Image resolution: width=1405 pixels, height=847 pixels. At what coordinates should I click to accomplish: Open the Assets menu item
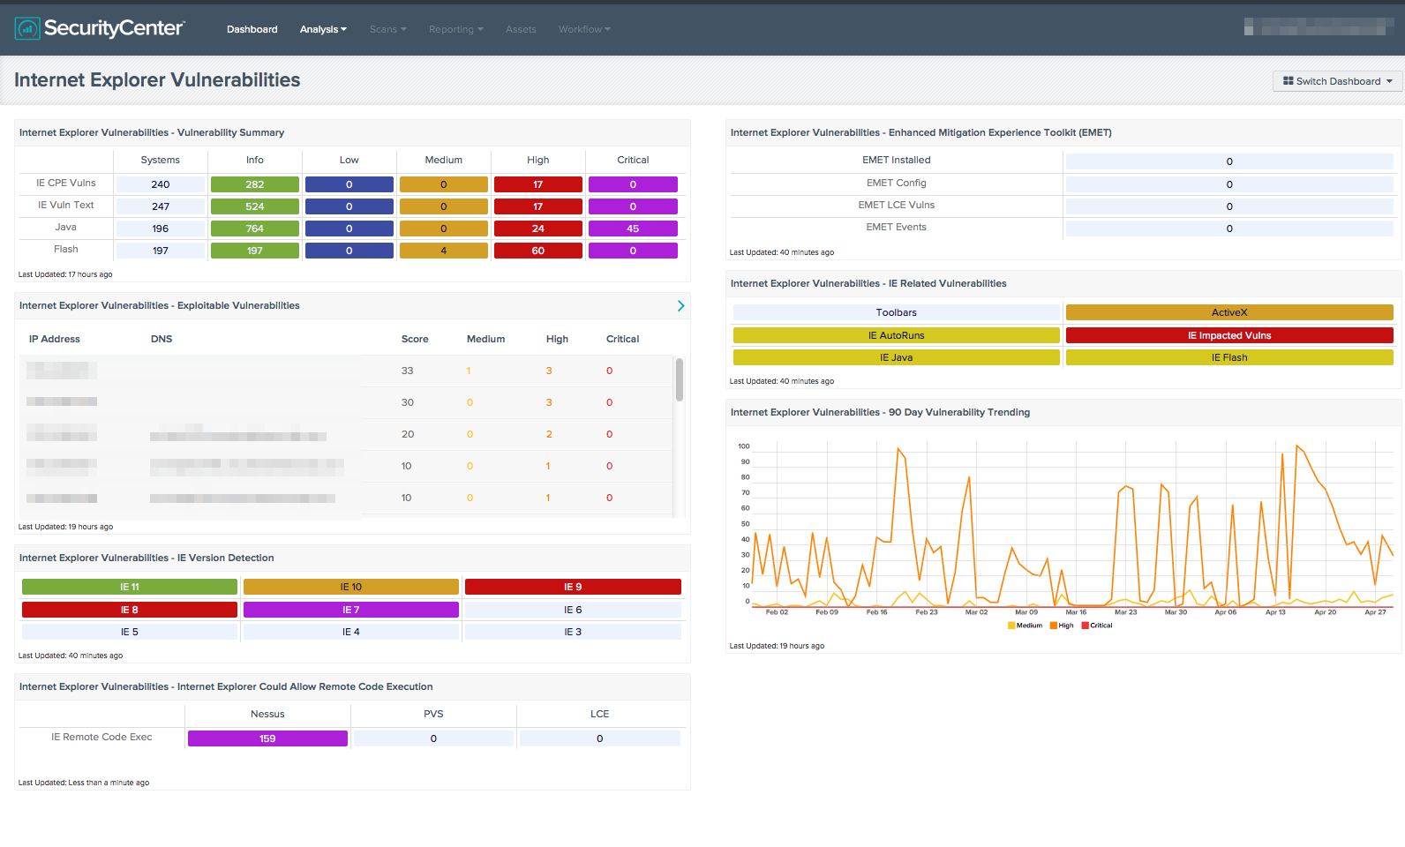521,29
